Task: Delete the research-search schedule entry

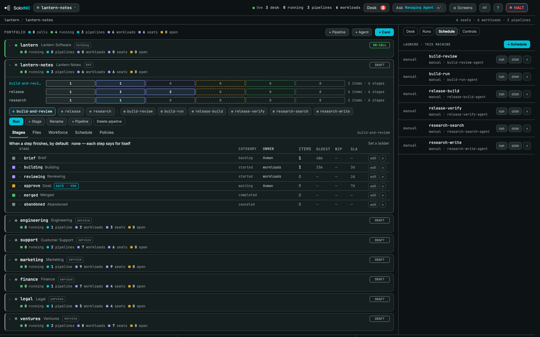Action: (527, 128)
